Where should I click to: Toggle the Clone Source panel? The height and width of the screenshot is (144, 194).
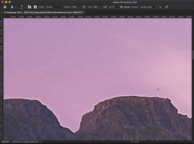[x=35, y=7]
